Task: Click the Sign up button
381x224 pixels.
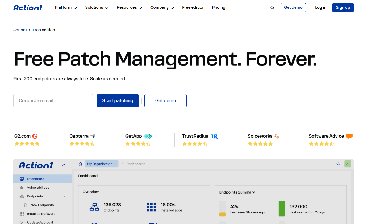Action: point(343,8)
